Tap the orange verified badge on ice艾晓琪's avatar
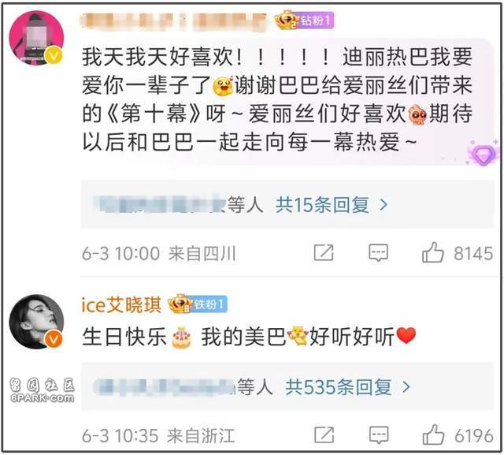This screenshot has width=504, height=455. point(54,340)
